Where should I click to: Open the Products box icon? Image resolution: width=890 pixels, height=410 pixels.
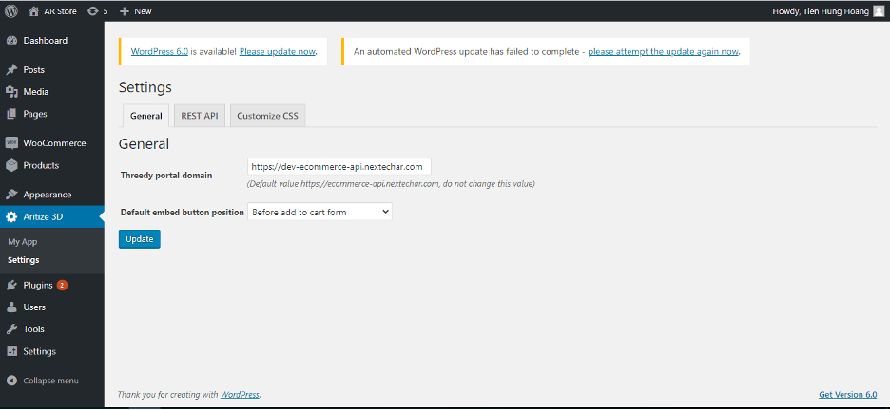click(x=11, y=165)
